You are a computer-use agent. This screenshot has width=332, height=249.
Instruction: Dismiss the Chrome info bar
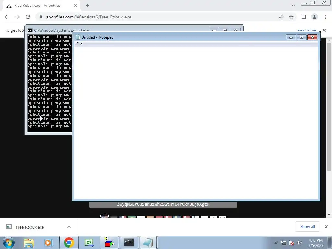[324, 30]
